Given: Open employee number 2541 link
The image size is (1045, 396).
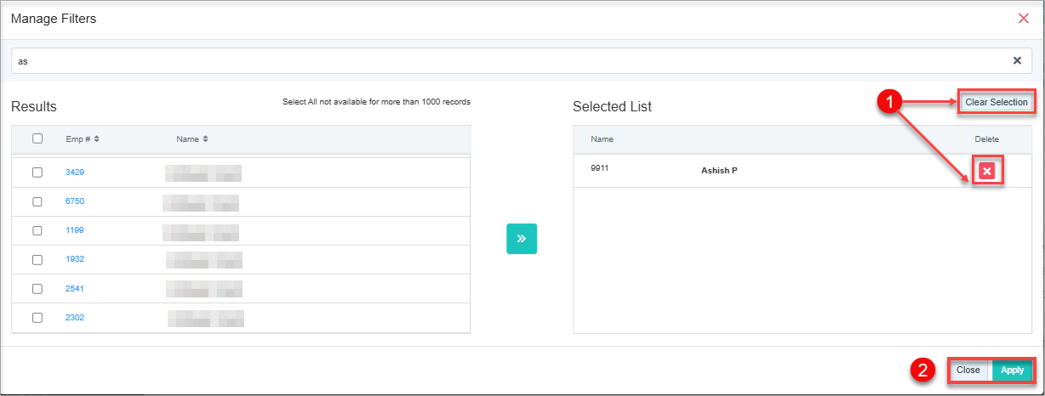Looking at the screenshot, I should click(x=75, y=289).
